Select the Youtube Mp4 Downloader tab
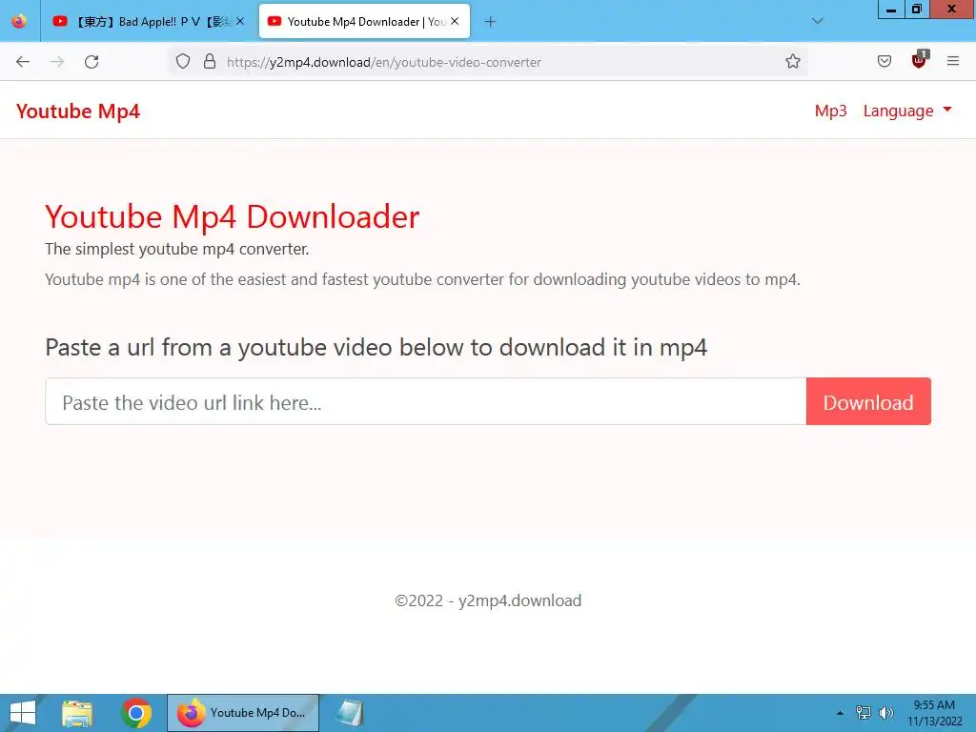The image size is (976, 732). pyautogui.click(x=364, y=22)
